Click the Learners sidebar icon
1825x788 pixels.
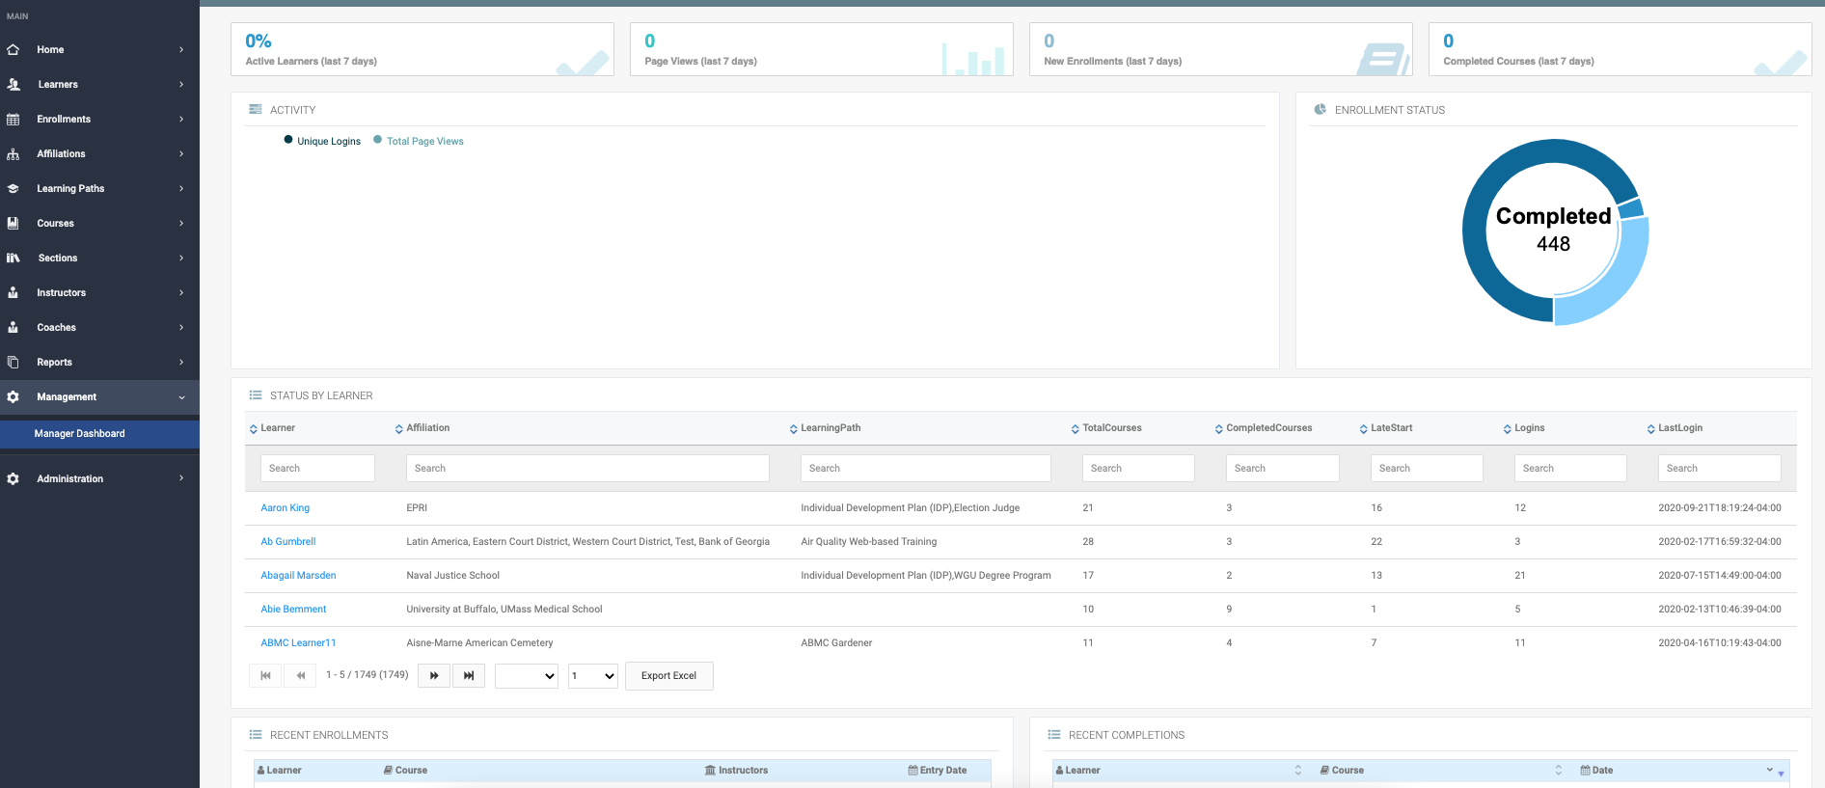tap(14, 85)
